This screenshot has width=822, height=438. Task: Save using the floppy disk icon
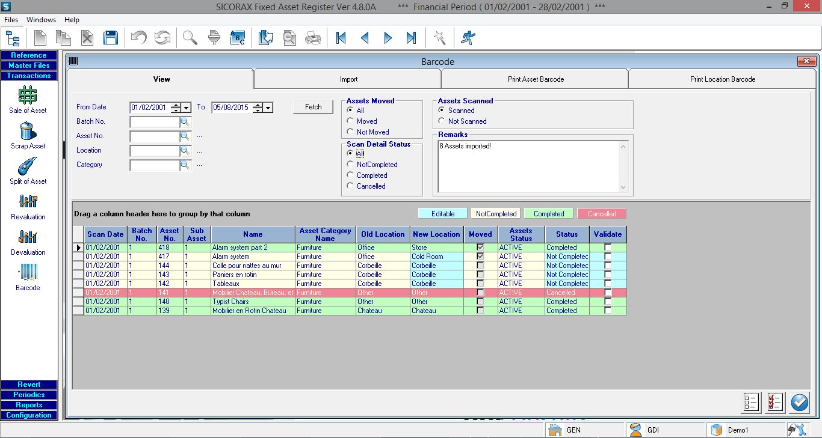pos(111,38)
